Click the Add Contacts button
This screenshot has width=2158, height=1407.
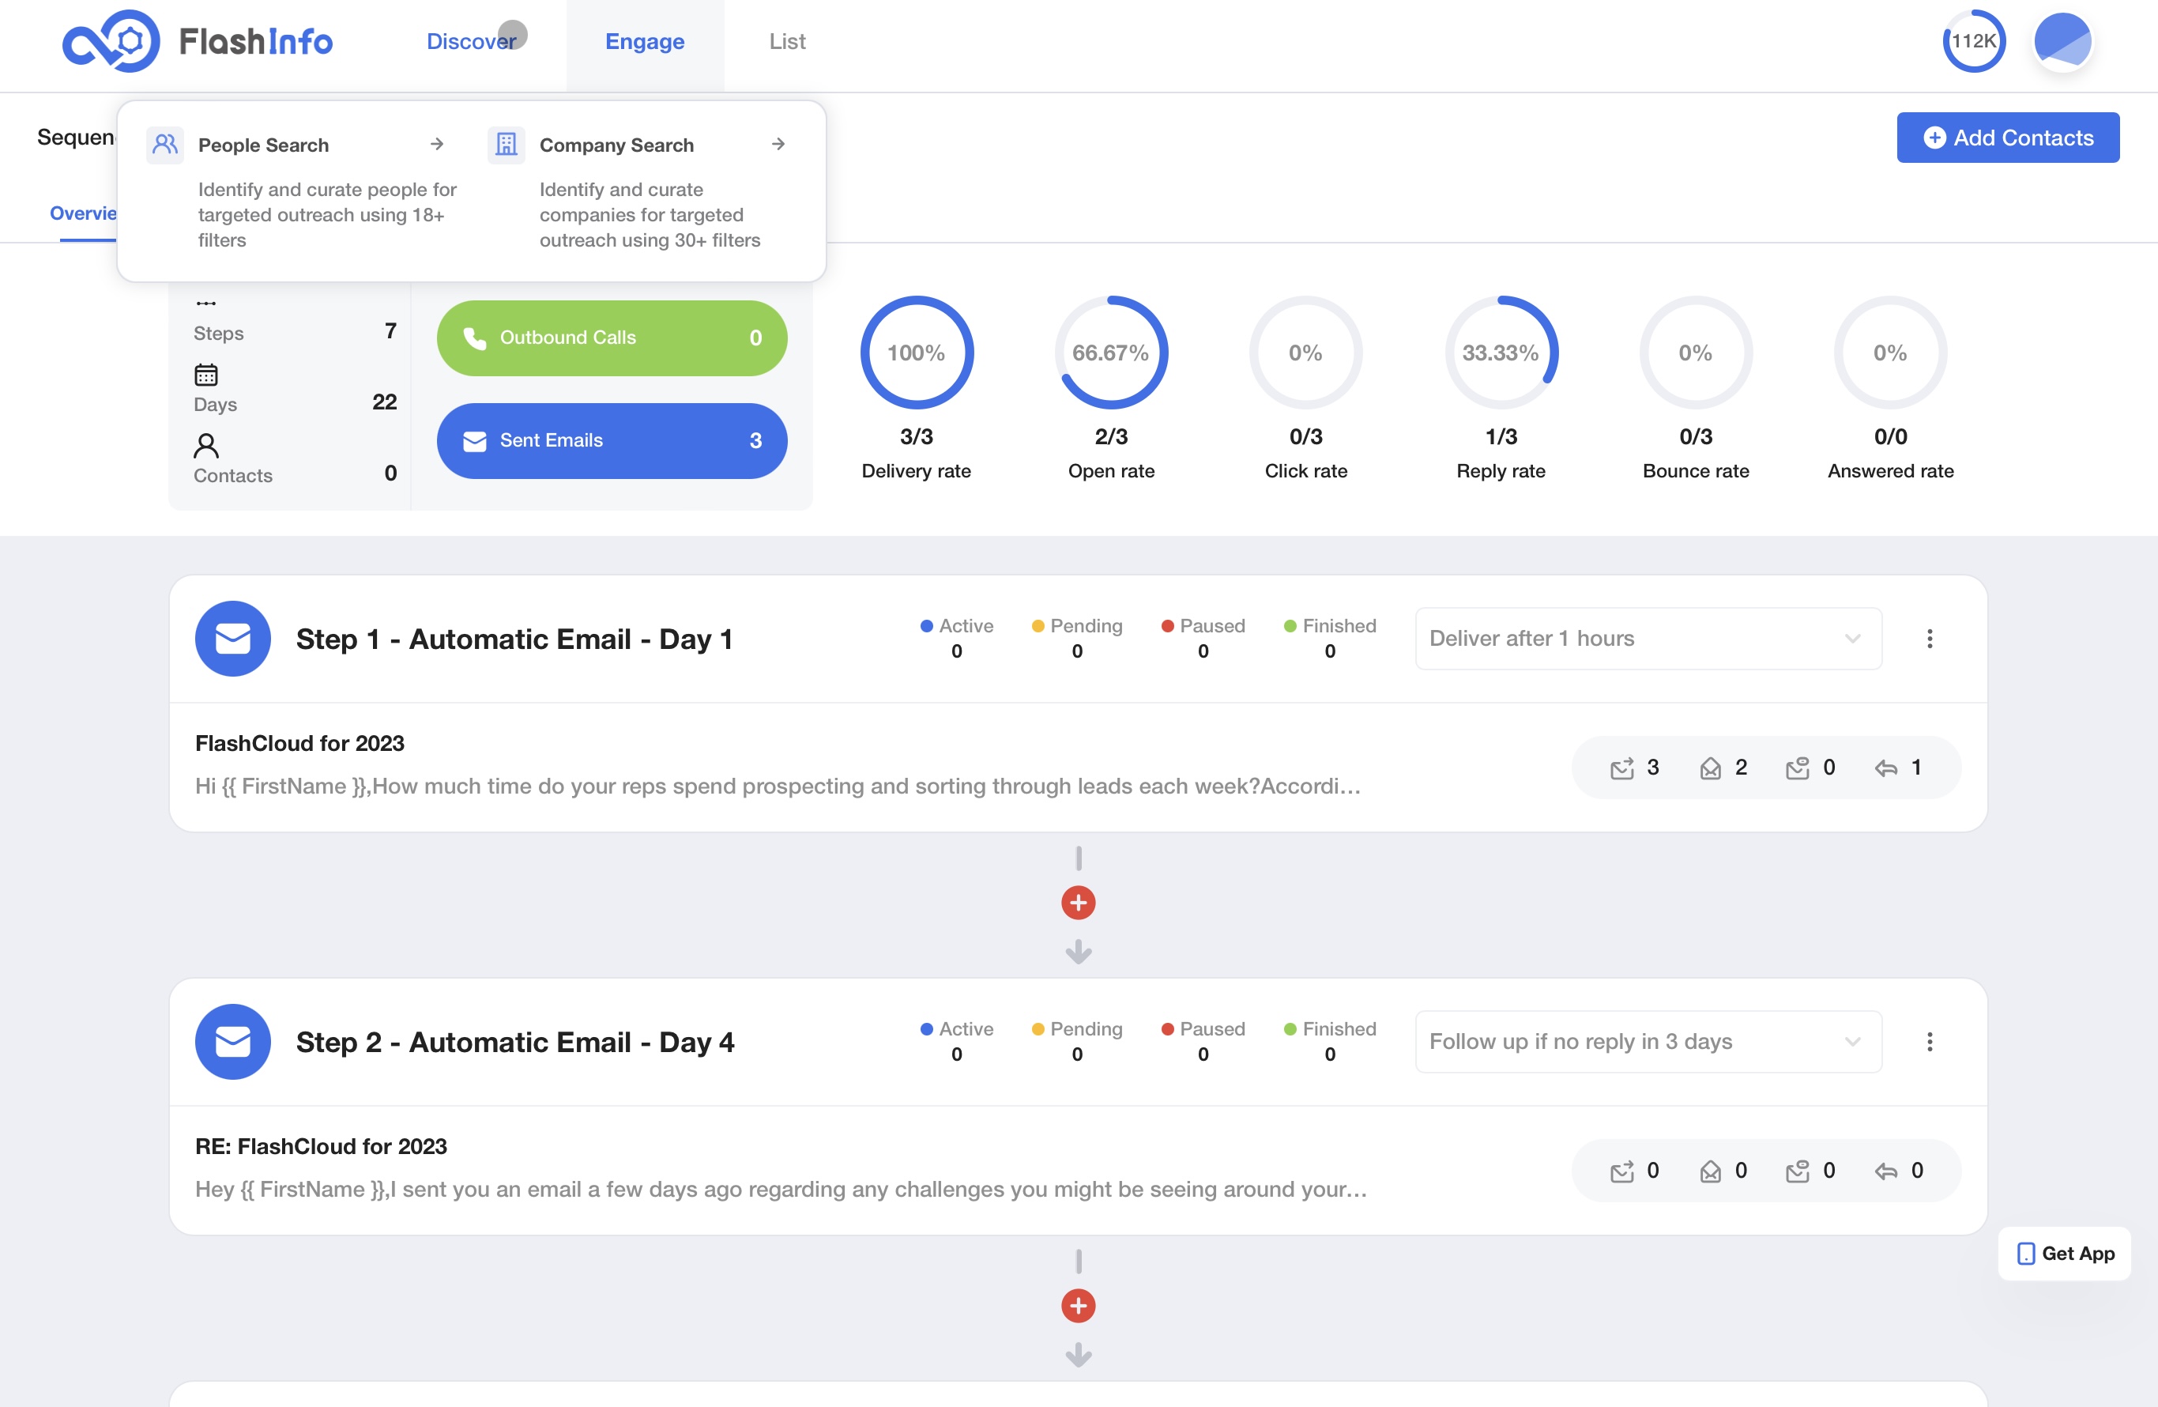(2008, 138)
